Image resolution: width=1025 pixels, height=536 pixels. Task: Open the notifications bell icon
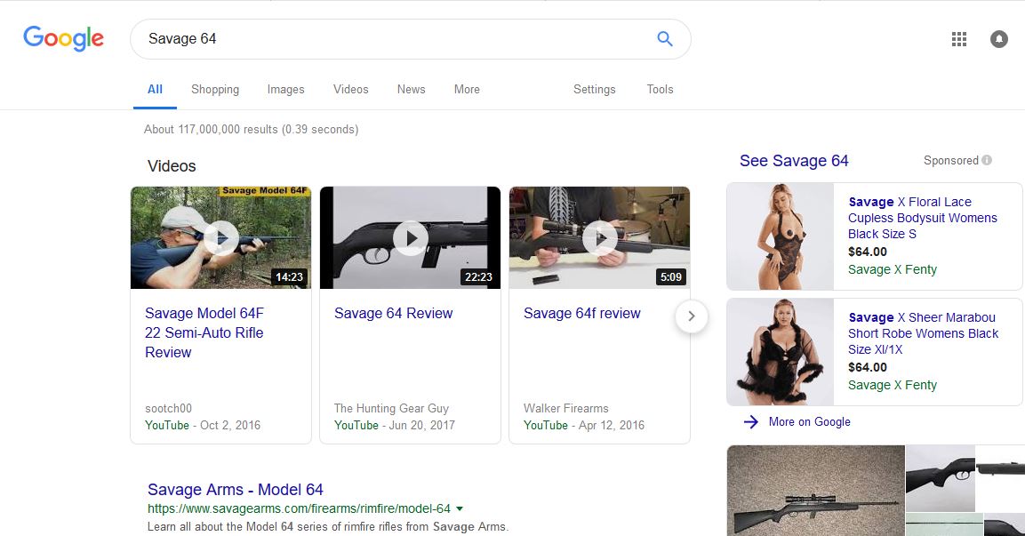tap(999, 39)
